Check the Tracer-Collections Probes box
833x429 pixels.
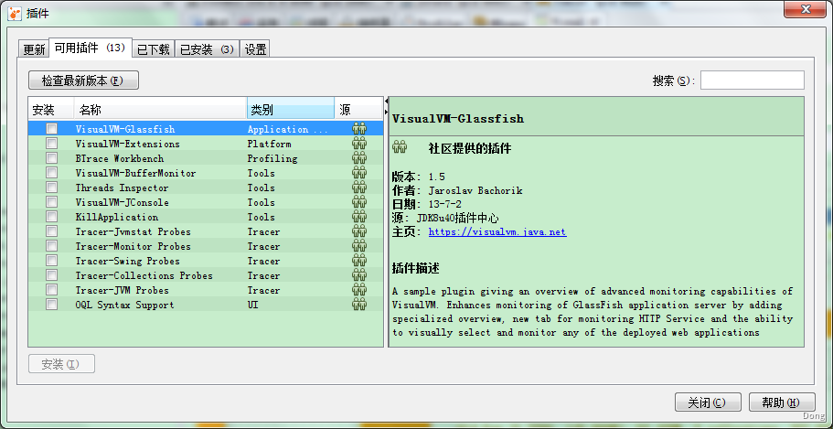[x=51, y=275]
